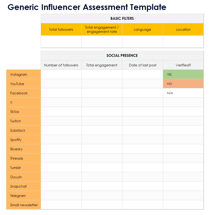Click the Location header cell
Viewport: 210px width, 215px height.
pos(183,30)
